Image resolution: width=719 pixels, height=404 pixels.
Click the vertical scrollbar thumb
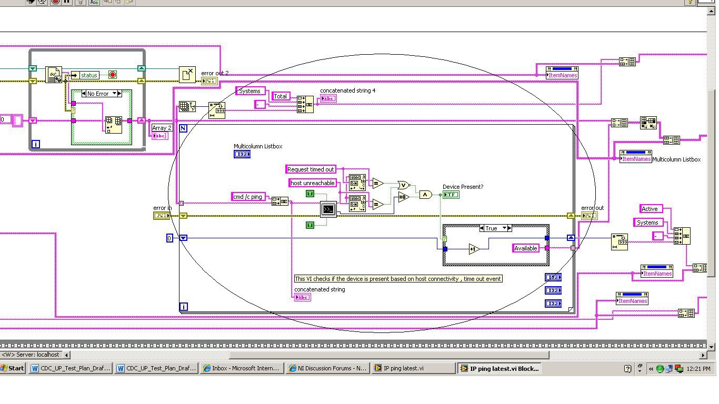712,183
